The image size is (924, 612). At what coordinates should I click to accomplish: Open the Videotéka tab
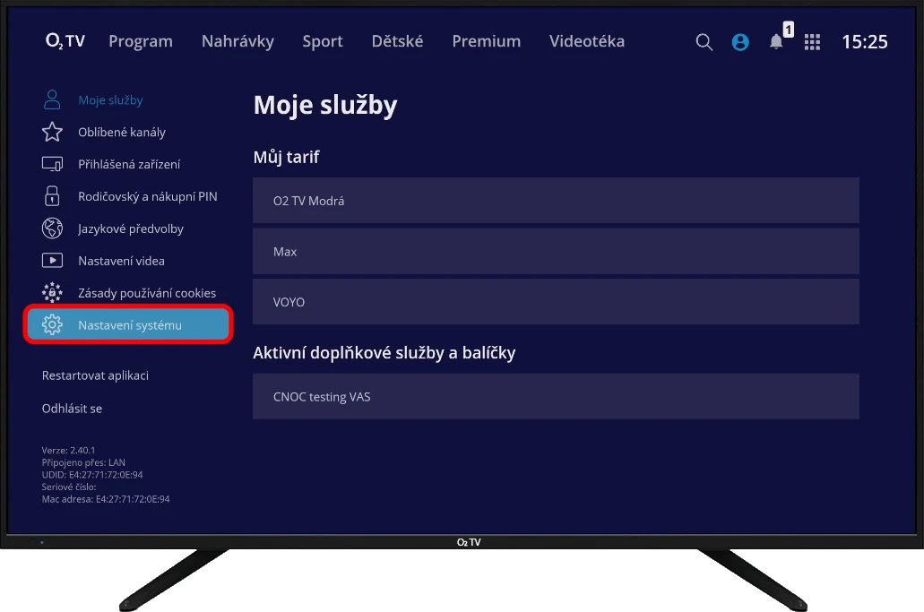587,41
